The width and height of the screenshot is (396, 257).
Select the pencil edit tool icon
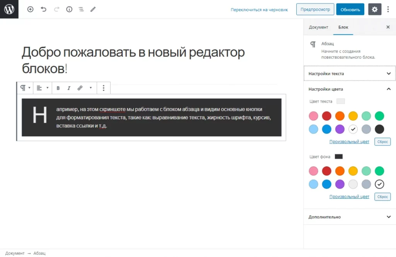coord(93,9)
